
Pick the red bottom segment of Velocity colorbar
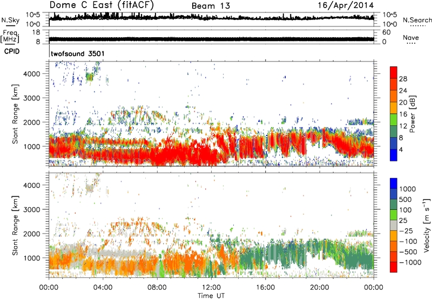[394, 267]
